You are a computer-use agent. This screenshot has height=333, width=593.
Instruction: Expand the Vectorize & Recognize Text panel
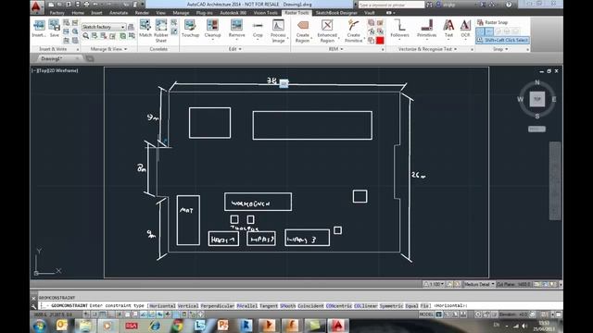click(427, 49)
